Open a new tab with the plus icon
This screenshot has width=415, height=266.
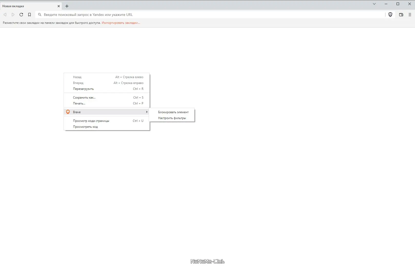[67, 6]
